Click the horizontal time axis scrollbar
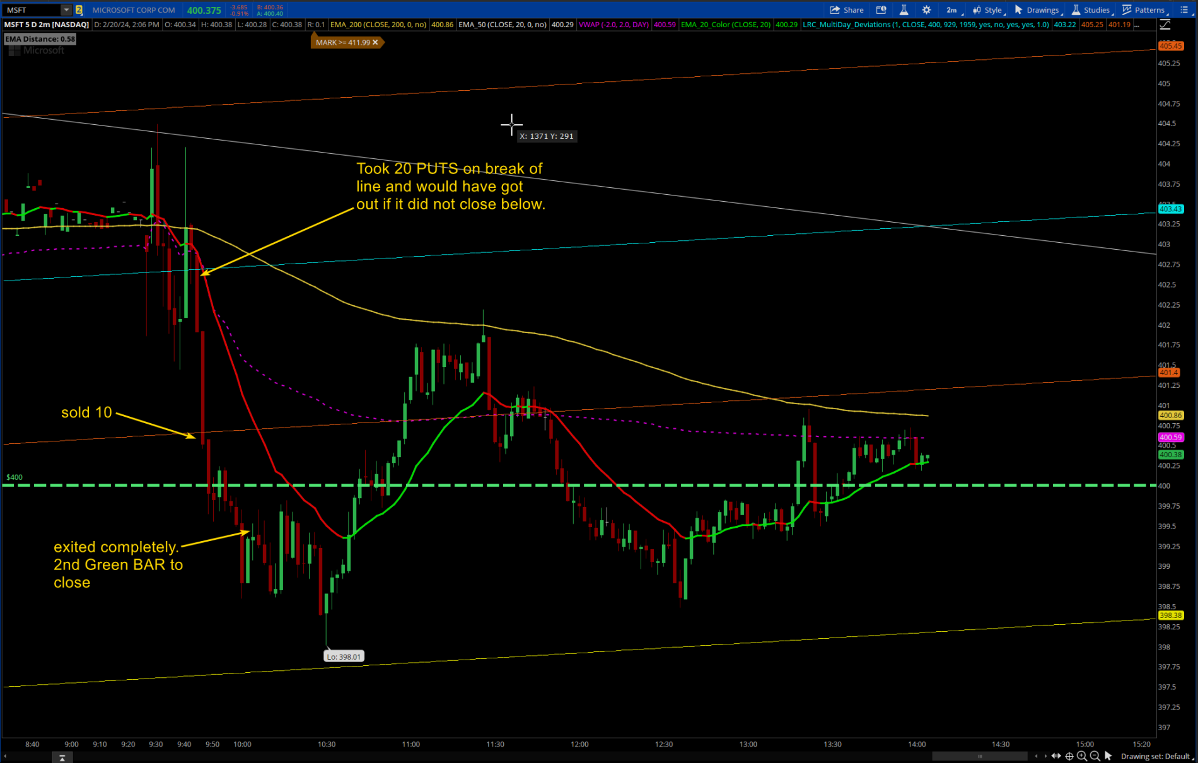Screen dimensions: 1198x763 coord(979,756)
